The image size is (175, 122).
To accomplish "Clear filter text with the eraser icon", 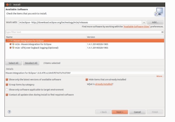I will pos(162,32).
